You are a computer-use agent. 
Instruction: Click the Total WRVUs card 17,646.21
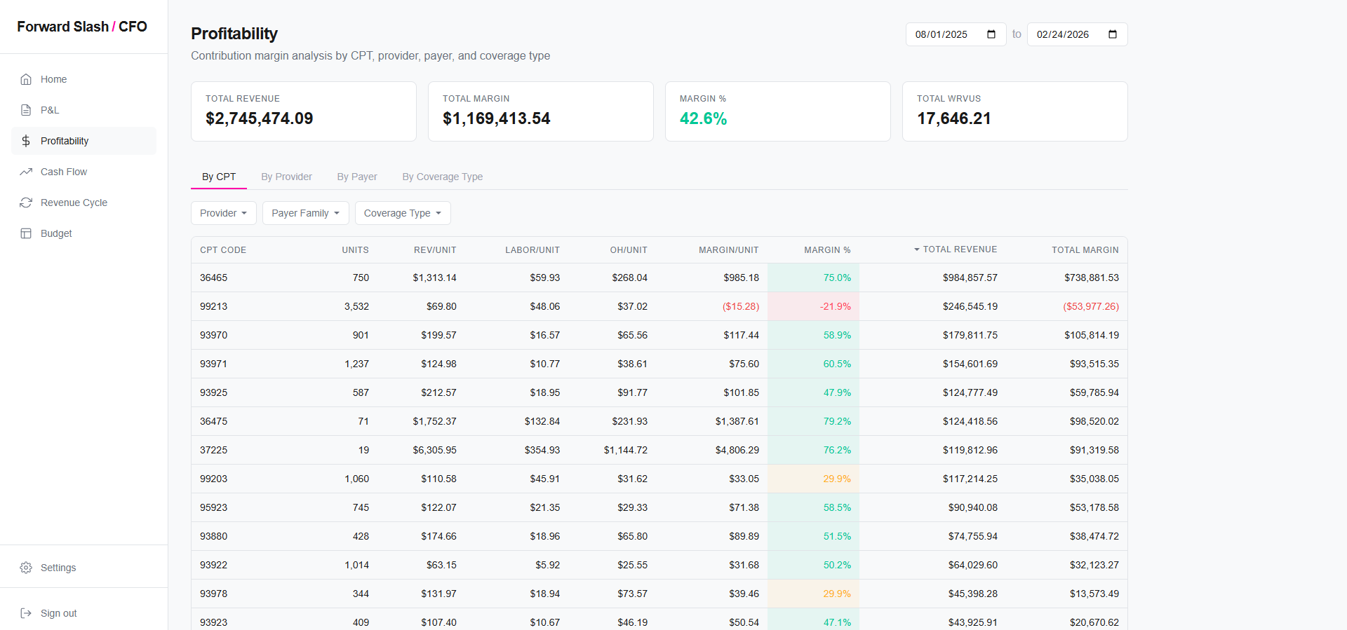(x=1015, y=111)
